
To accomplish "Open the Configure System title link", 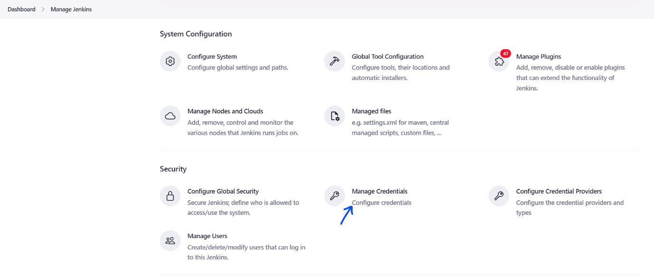I will pyautogui.click(x=212, y=56).
